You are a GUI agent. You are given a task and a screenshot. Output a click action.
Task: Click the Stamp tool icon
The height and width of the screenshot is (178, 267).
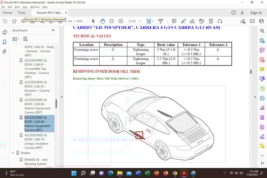pyautogui.click(x=201, y=21)
